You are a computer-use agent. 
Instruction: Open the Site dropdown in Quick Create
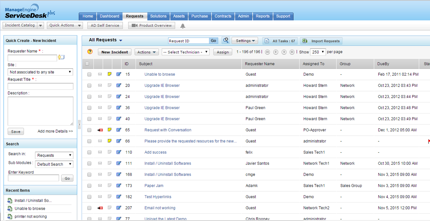click(40, 72)
